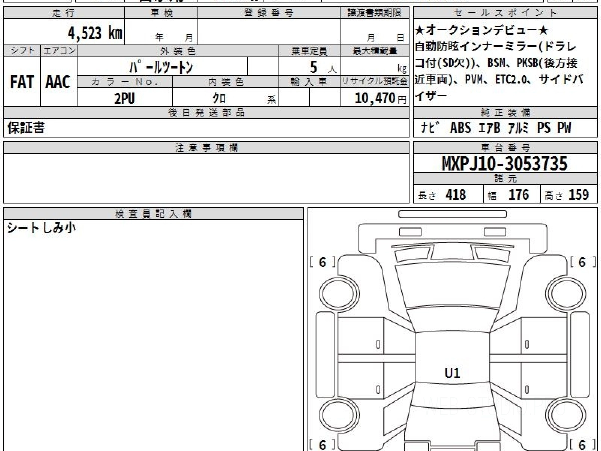
Task: Click the mileage value 4,523 km
Action: [x=95, y=33]
